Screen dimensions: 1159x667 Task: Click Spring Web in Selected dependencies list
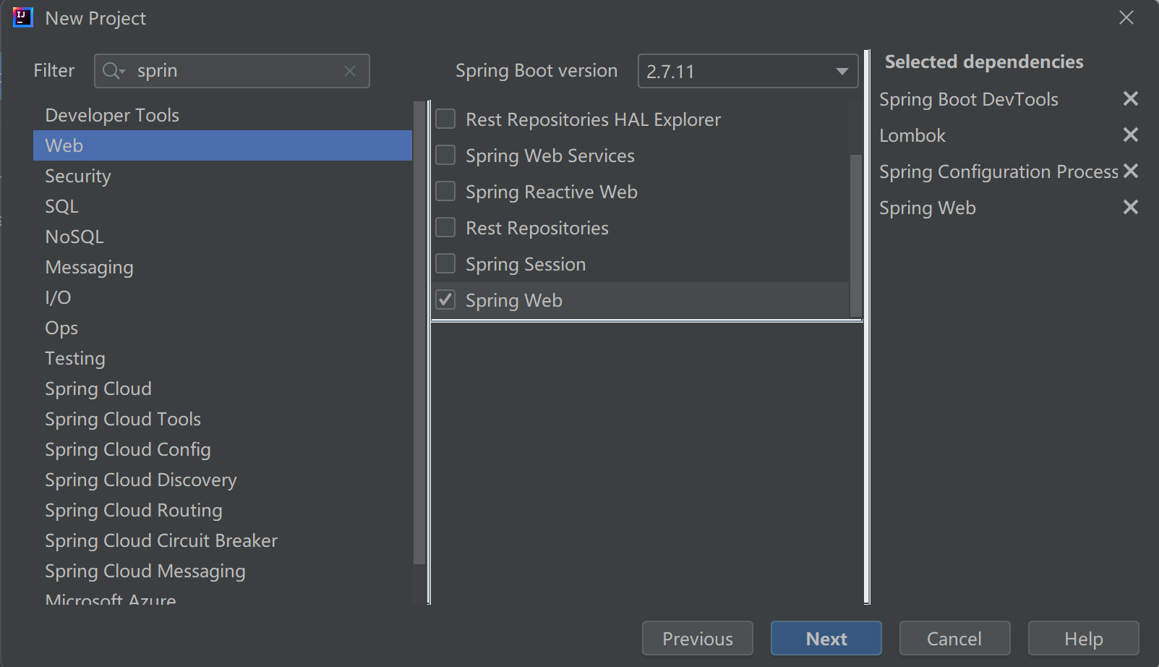[x=927, y=208]
